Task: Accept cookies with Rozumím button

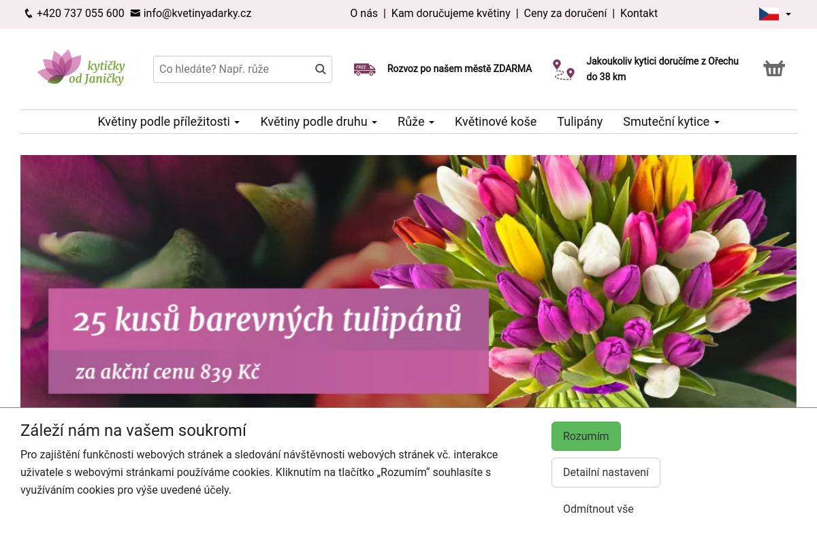Action: click(x=586, y=436)
